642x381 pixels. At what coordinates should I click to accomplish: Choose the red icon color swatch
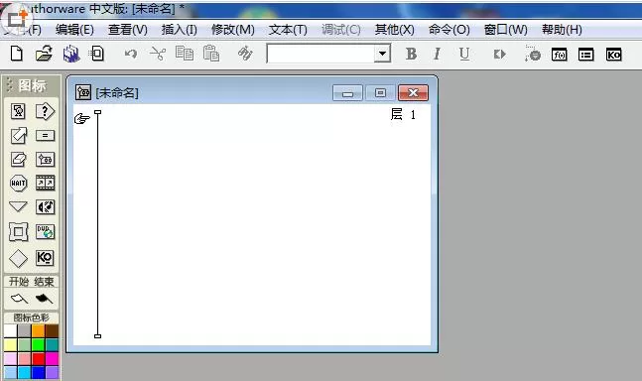coord(38,359)
